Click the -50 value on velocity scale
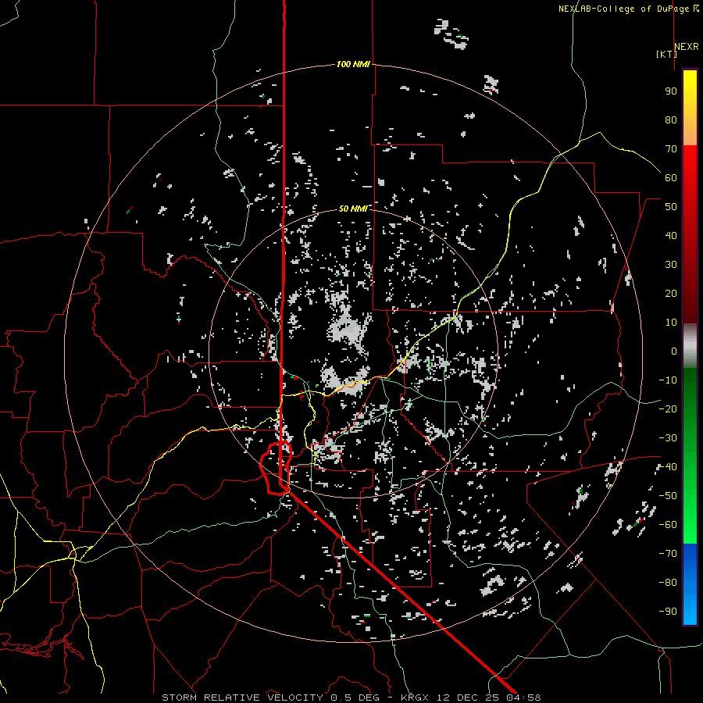The height and width of the screenshot is (703, 703). 668,496
